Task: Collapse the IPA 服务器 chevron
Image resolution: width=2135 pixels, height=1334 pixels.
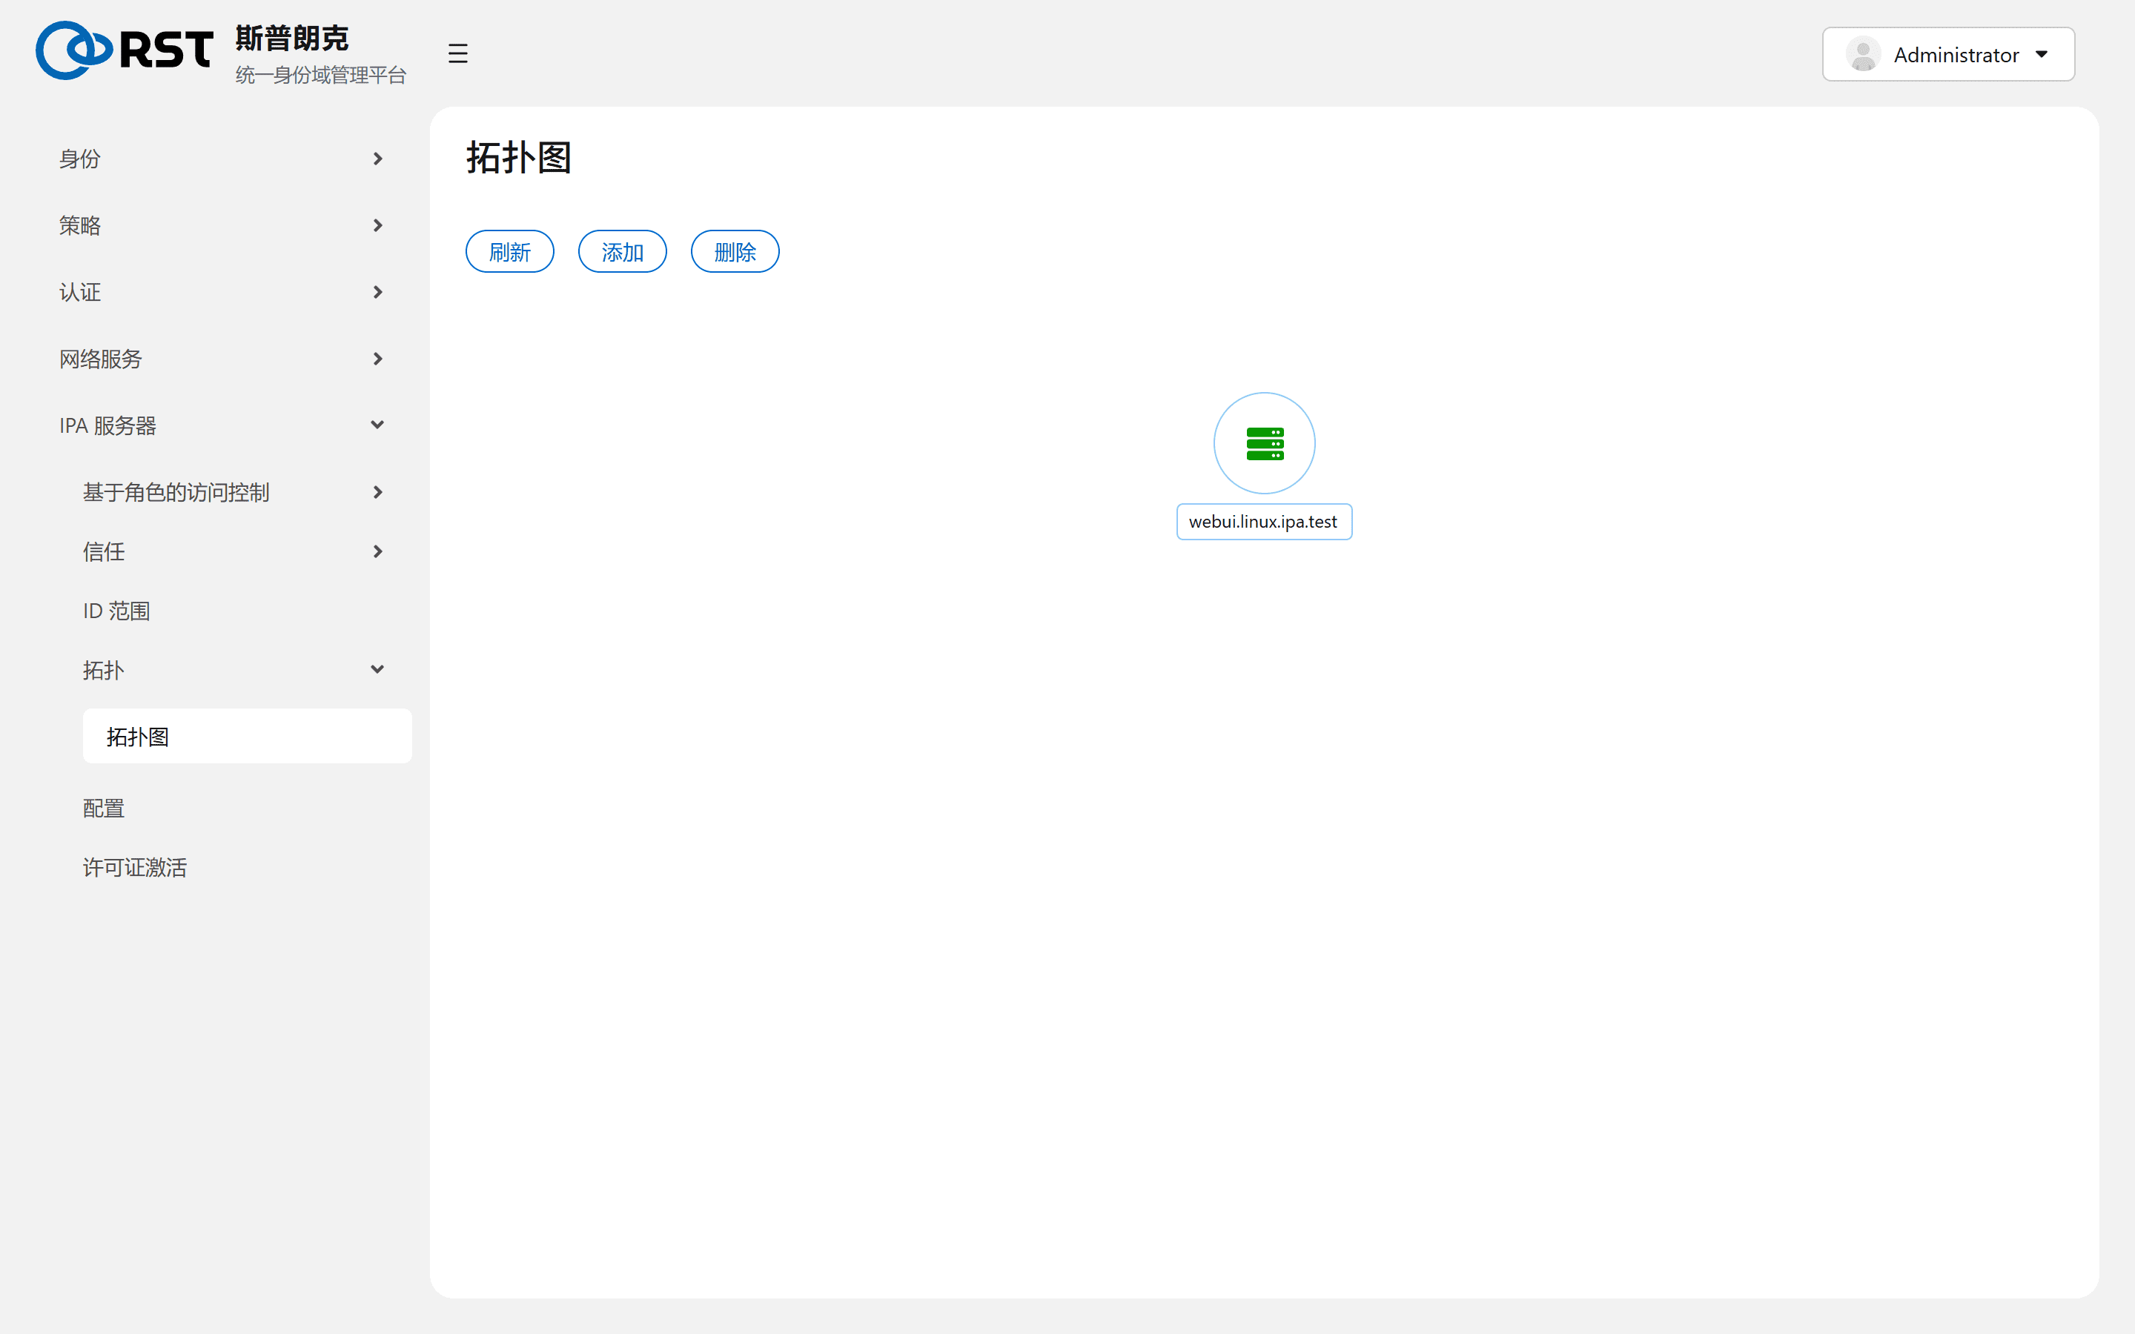Action: tap(377, 425)
